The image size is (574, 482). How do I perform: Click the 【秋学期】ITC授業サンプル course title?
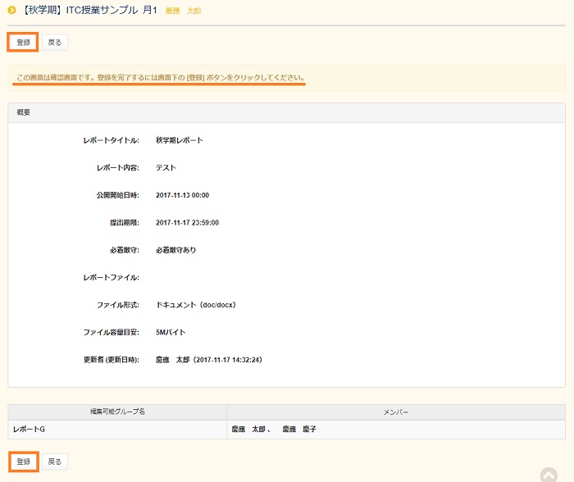(x=90, y=11)
